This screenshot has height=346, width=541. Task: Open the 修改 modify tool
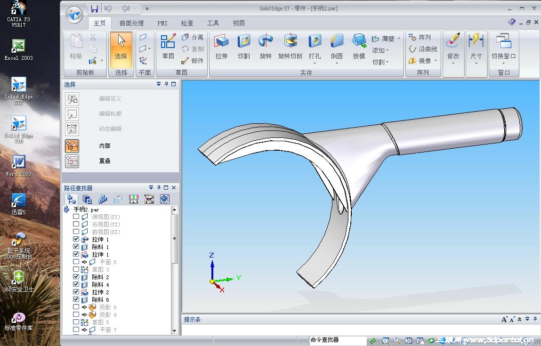tap(453, 48)
